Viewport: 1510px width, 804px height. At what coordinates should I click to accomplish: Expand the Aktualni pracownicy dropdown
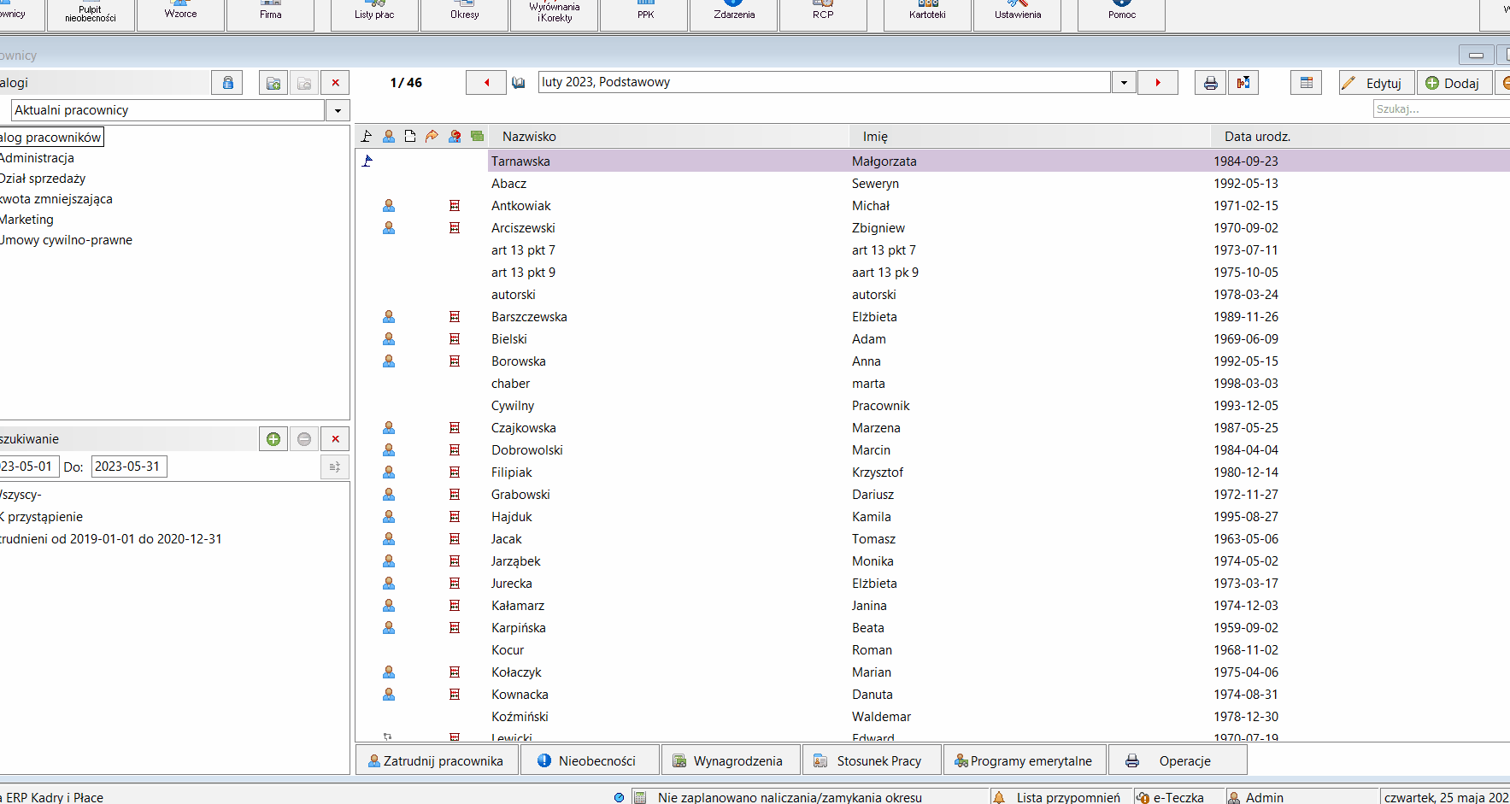point(338,110)
